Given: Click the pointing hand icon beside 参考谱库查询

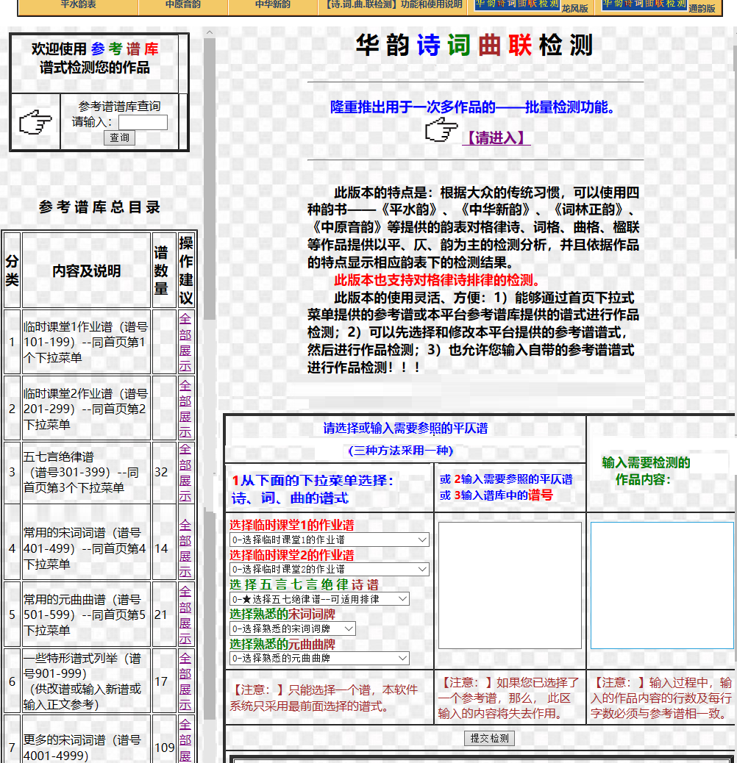Looking at the screenshot, I should coord(35,122).
